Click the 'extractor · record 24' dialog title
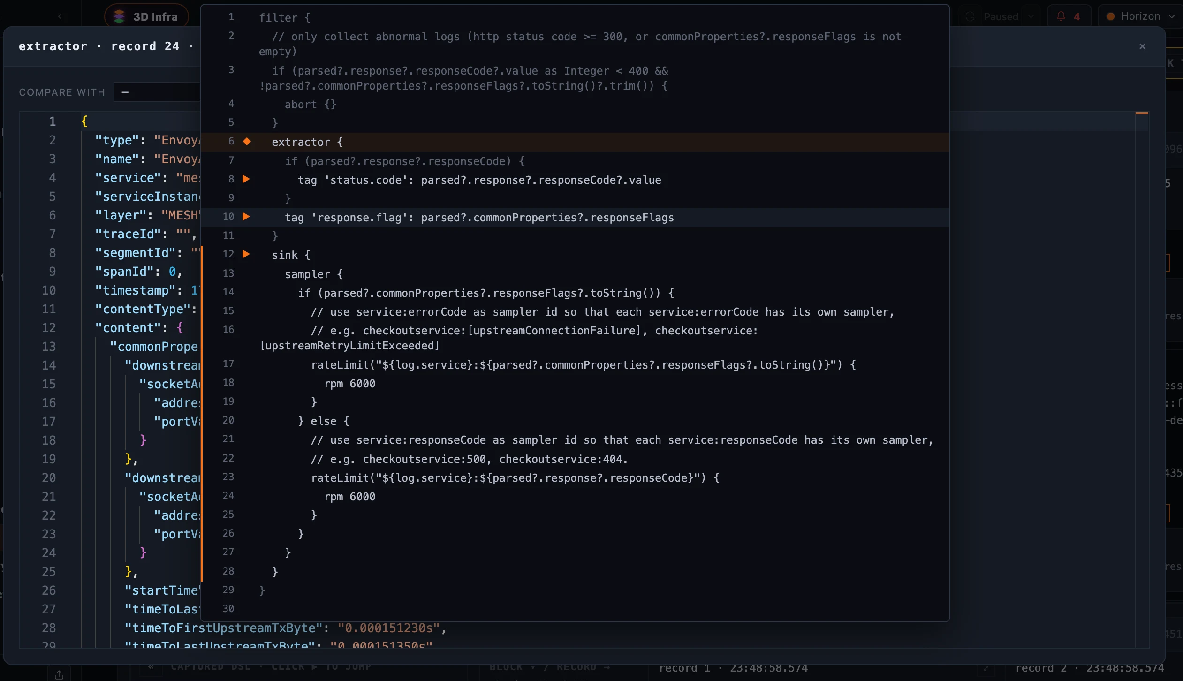The height and width of the screenshot is (681, 1183). tap(99, 46)
